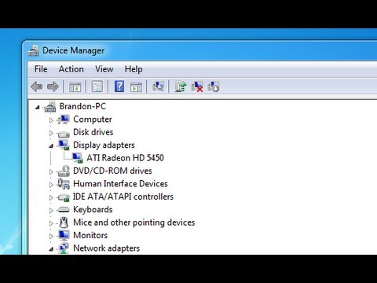Click the Keyboards category icon
Image resolution: width=377 pixels, height=283 pixels.
click(64, 210)
